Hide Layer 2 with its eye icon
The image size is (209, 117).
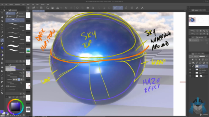point(190,66)
